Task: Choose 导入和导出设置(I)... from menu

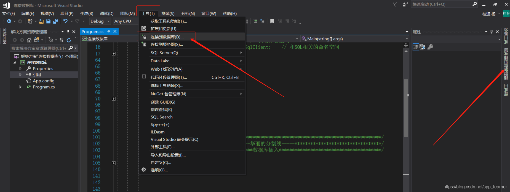Action: pyautogui.click(x=192, y=155)
